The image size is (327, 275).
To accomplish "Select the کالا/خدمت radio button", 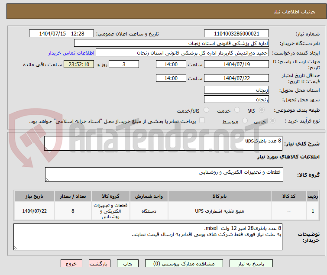I will [206, 110].
